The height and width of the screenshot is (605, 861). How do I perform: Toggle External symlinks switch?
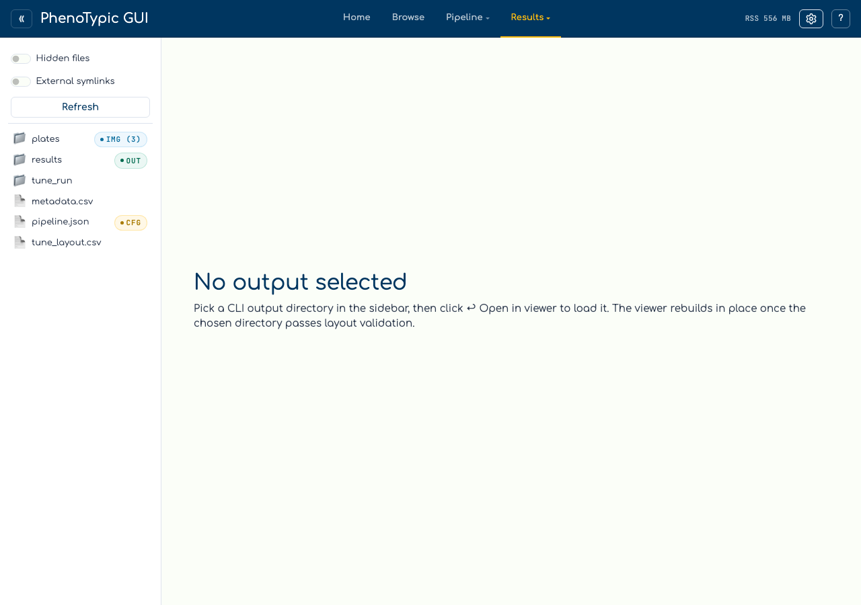(21, 81)
